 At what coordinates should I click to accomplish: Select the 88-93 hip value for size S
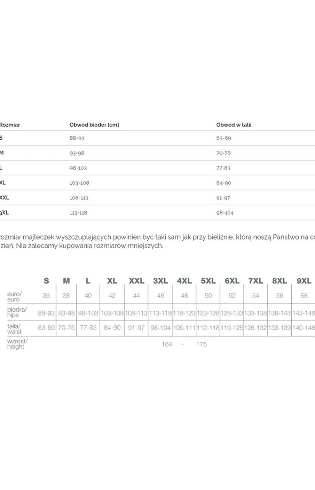point(77,138)
